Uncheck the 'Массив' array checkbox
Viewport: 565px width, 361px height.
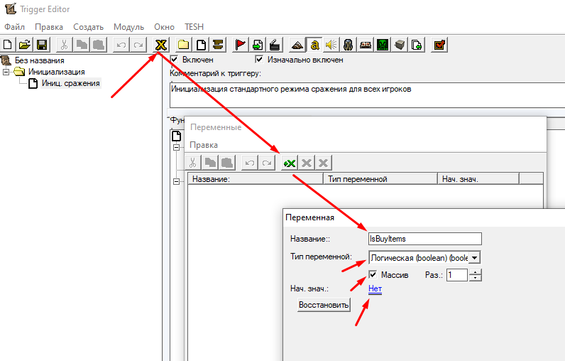373,274
